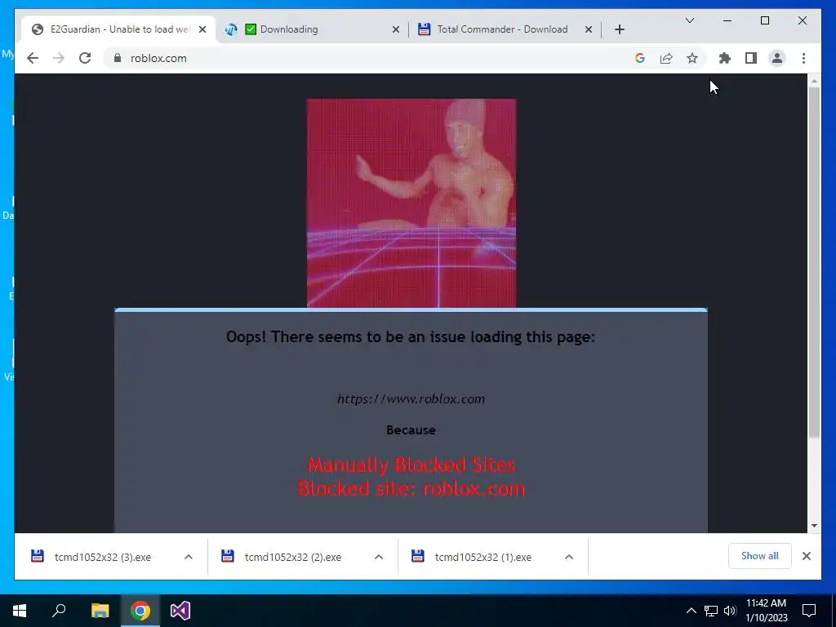Screen dimensions: 836x627
Task: Open the Chrome profile avatar
Action: 777,58
